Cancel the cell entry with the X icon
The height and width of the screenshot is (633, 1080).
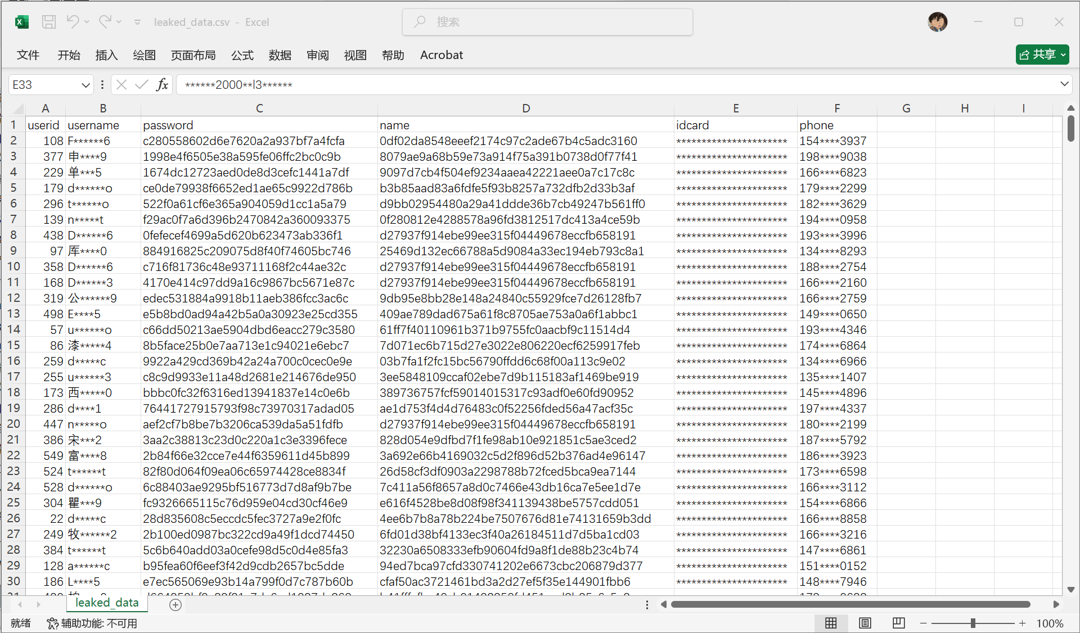tap(121, 84)
